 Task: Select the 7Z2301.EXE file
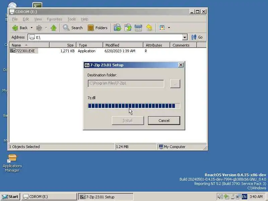click(24, 51)
